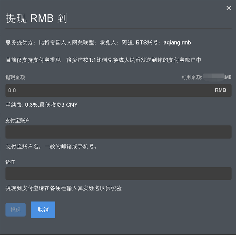
Task: Click the 支付宝账户 field label
Action: [x=17, y=120]
